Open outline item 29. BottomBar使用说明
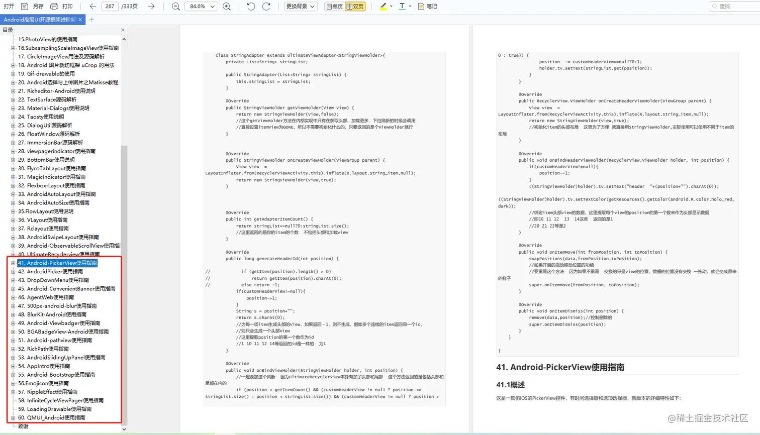 point(46,160)
